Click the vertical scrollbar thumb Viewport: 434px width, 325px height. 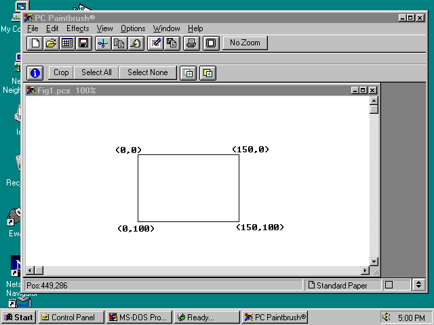374,110
